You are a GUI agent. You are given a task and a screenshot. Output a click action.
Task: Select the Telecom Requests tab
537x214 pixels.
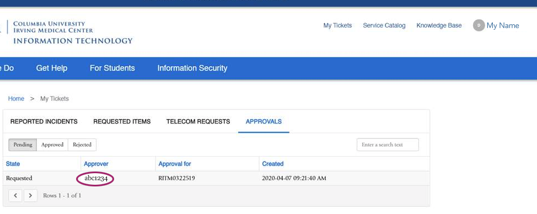tap(198, 121)
